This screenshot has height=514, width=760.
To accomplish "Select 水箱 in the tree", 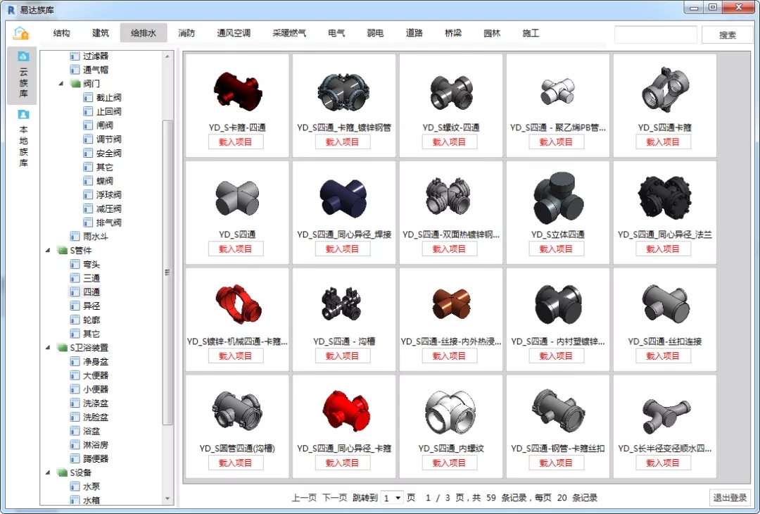I will click(x=91, y=500).
